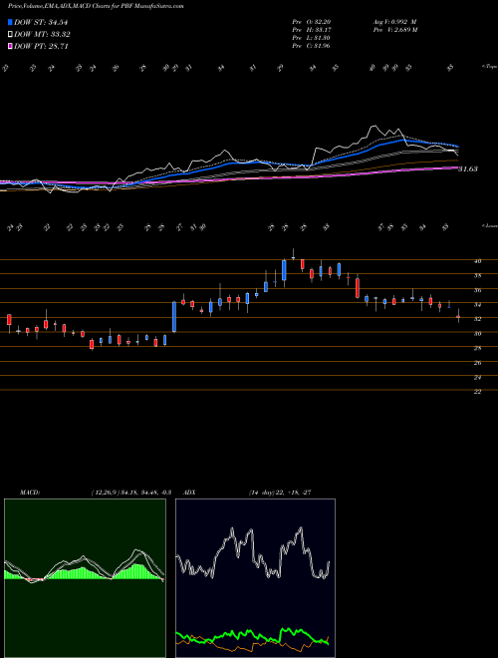Click the 26 price axis label

click(477, 363)
